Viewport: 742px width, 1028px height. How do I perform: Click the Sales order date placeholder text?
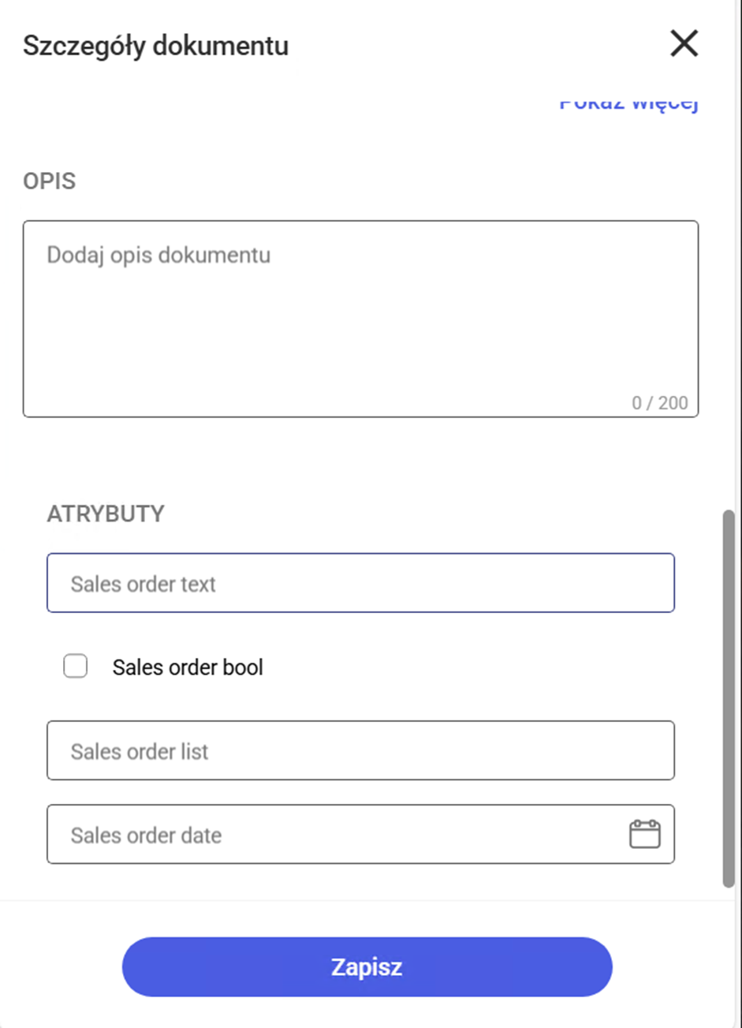click(x=146, y=835)
